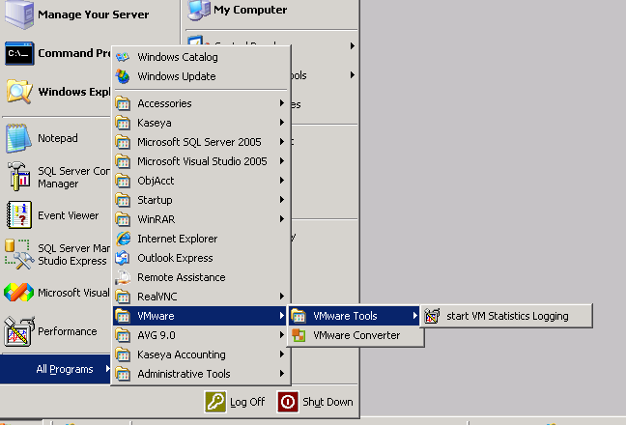Click the "RealVNC" text
626x425 pixels.
tap(157, 297)
